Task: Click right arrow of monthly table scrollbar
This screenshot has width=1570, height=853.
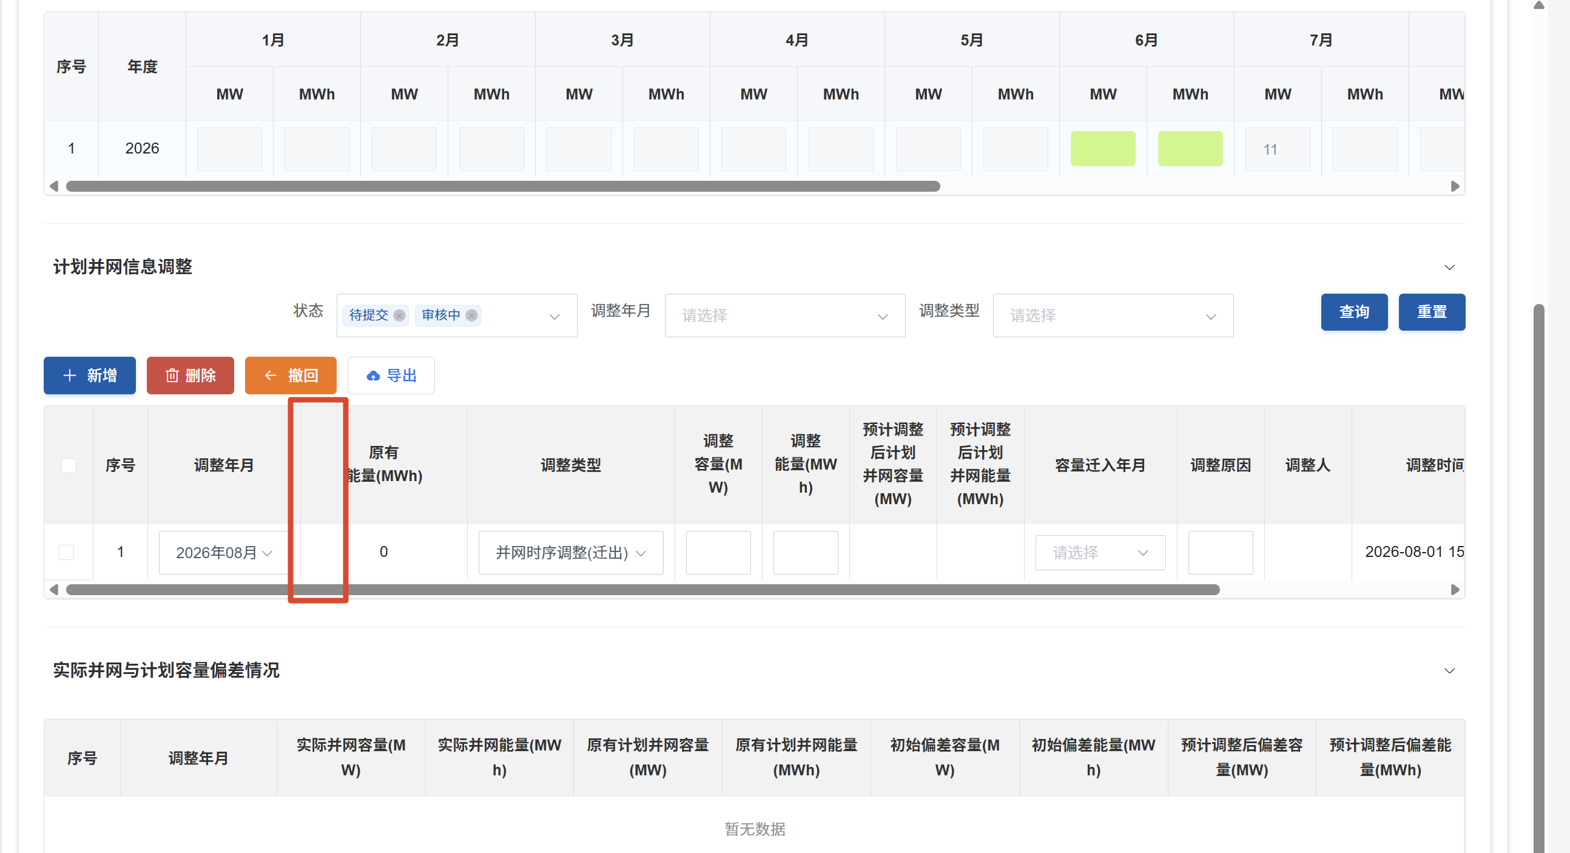Action: [x=1454, y=186]
